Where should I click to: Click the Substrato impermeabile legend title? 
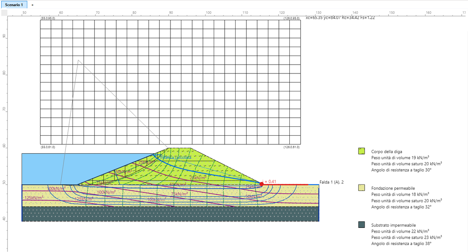(394, 225)
